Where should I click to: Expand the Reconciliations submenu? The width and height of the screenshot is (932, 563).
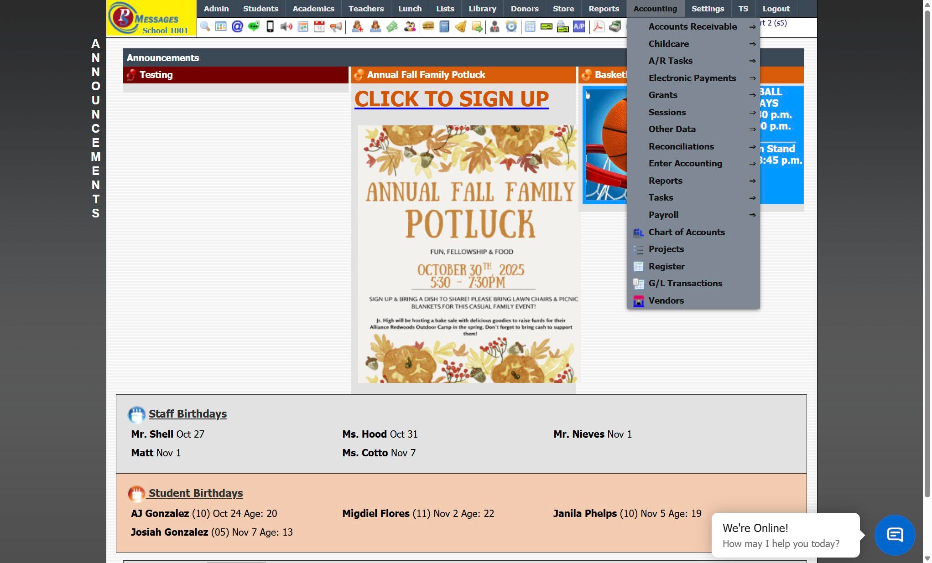[681, 146]
